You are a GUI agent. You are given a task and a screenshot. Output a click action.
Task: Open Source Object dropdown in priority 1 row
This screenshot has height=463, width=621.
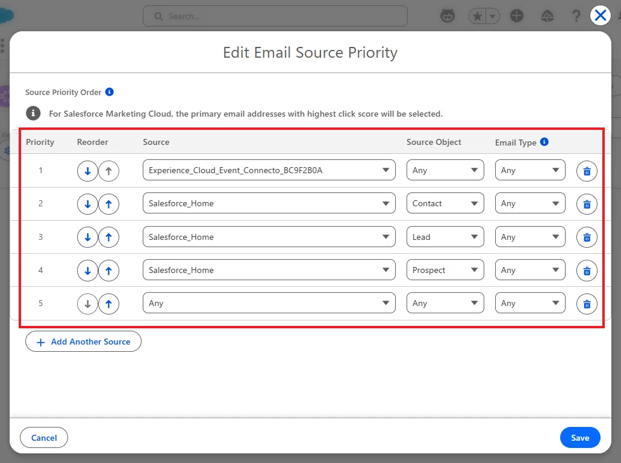(x=445, y=170)
